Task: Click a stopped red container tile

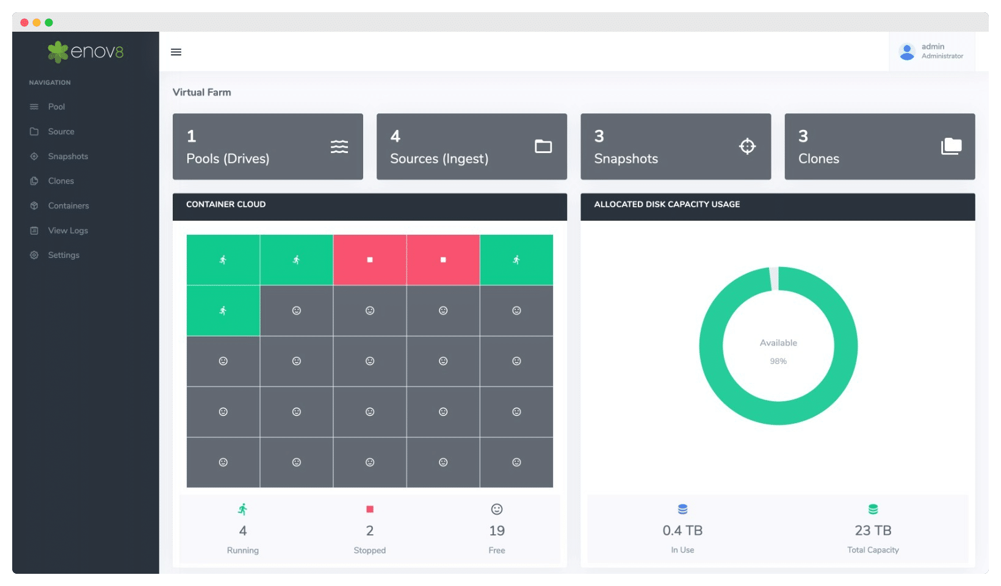Action: (x=369, y=259)
